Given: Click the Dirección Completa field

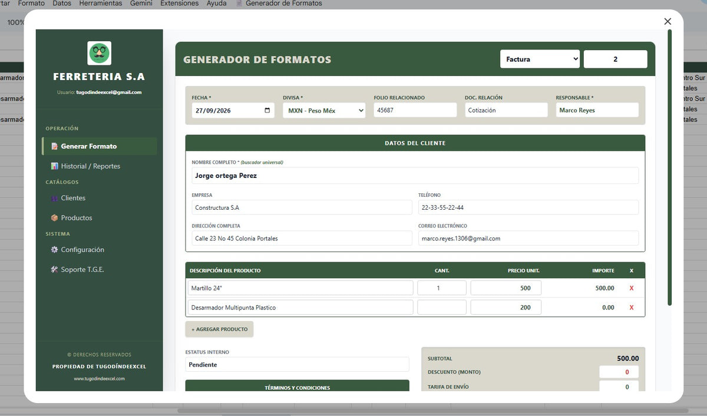Looking at the screenshot, I should point(302,238).
